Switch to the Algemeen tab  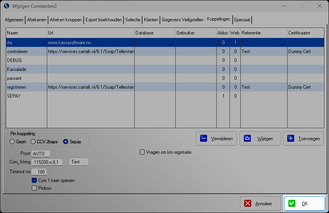[14, 19]
